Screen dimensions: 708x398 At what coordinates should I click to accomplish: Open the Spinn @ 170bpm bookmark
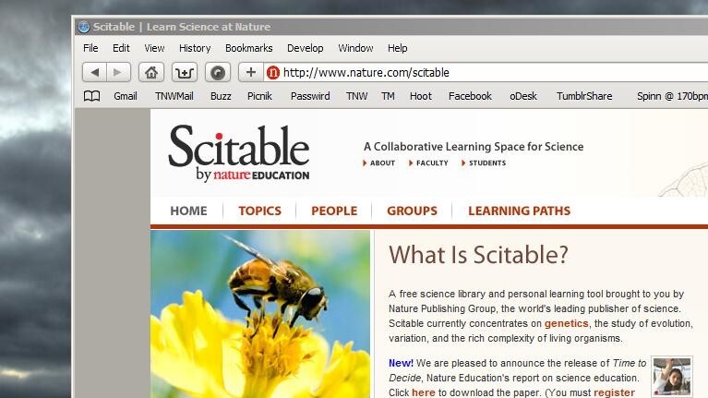click(672, 96)
